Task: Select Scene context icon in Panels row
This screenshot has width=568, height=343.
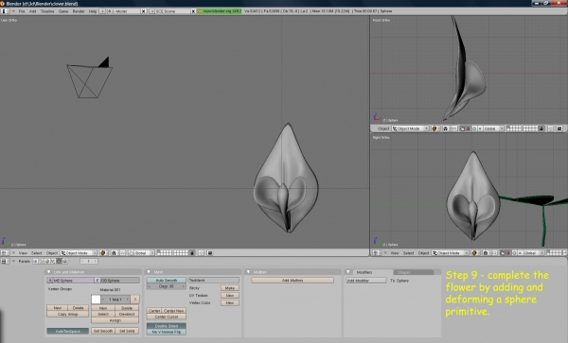Action: coord(64,261)
